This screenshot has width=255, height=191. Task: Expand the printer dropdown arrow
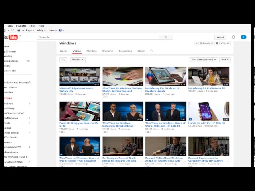[23, 30]
